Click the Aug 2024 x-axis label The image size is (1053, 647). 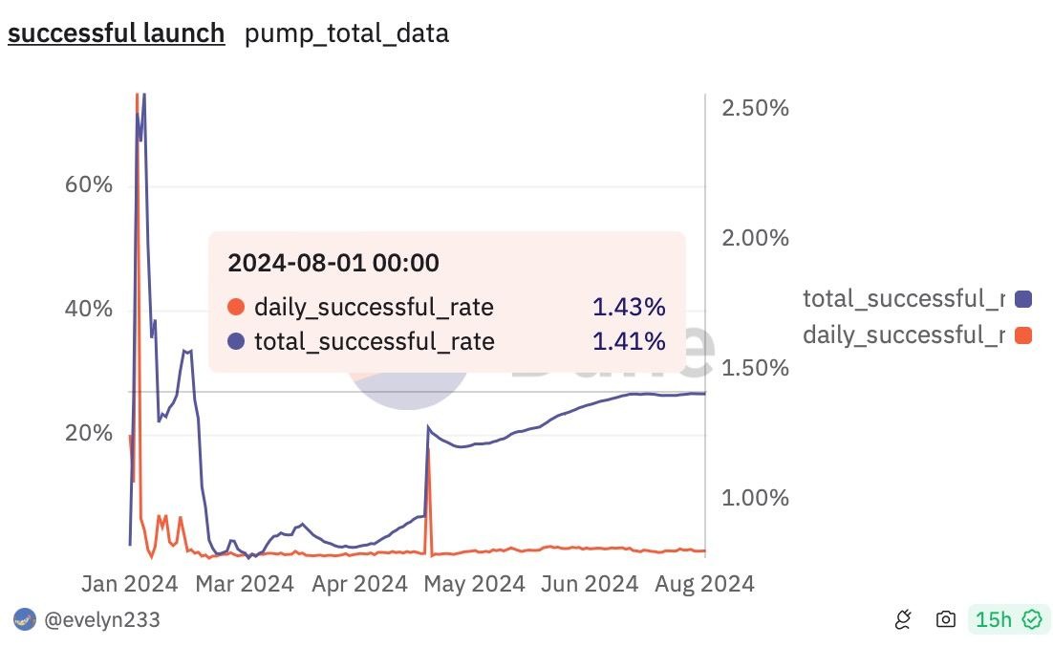pos(705,583)
